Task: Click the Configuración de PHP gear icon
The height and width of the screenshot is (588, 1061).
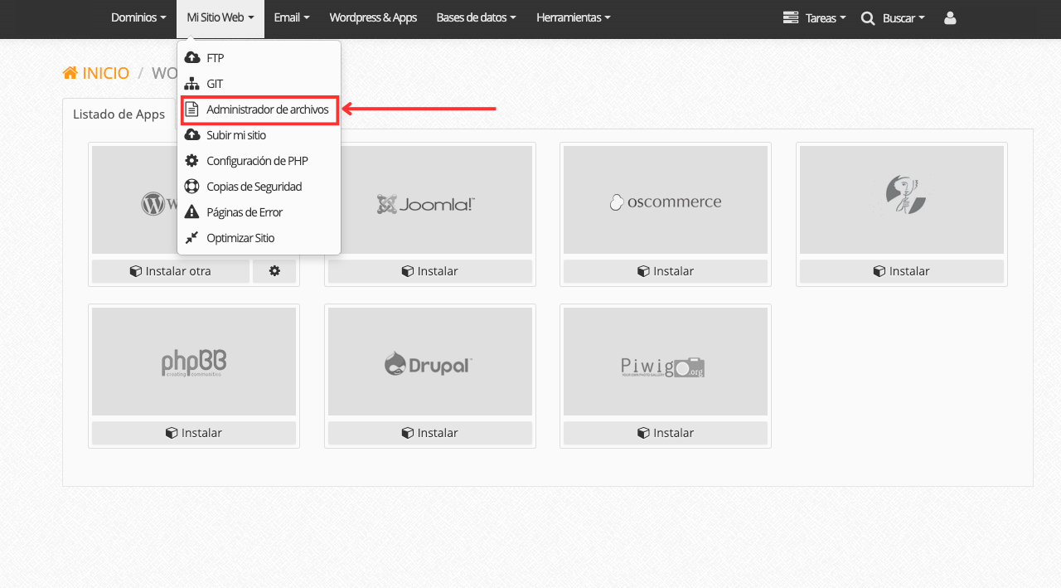Action: [191, 161]
